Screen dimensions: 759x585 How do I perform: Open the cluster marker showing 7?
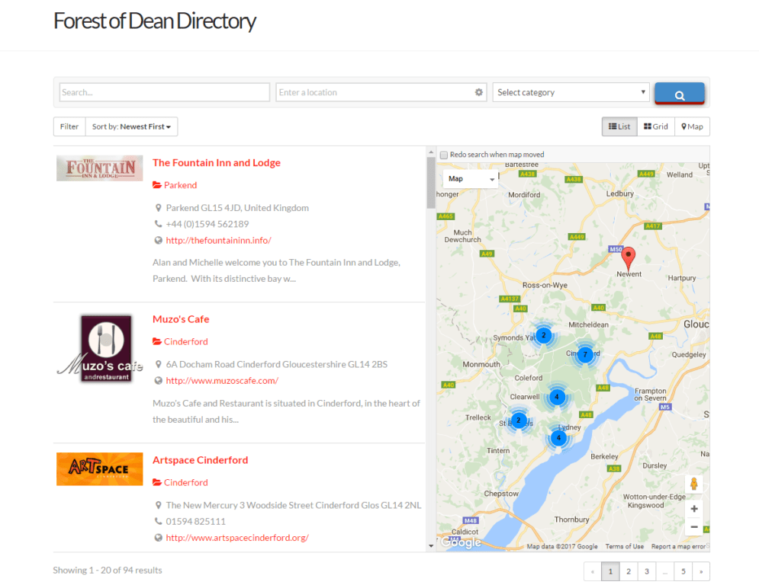point(585,355)
